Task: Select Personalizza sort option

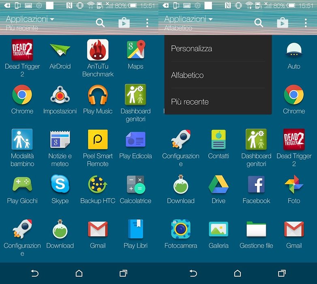Action: [218, 49]
